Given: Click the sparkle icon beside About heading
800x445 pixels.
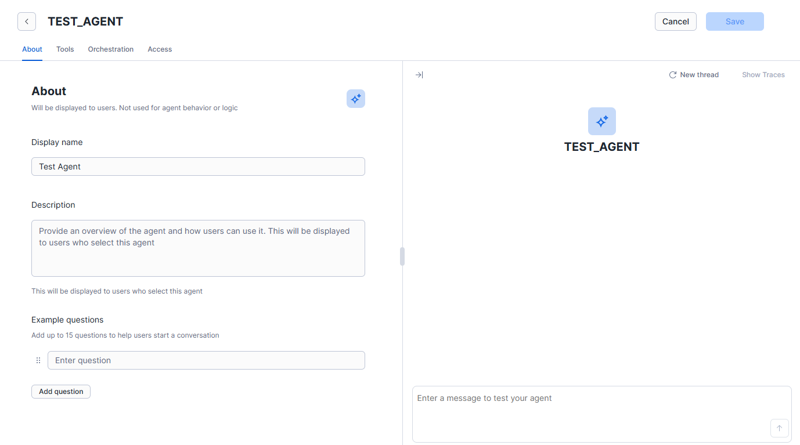Looking at the screenshot, I should [x=356, y=99].
